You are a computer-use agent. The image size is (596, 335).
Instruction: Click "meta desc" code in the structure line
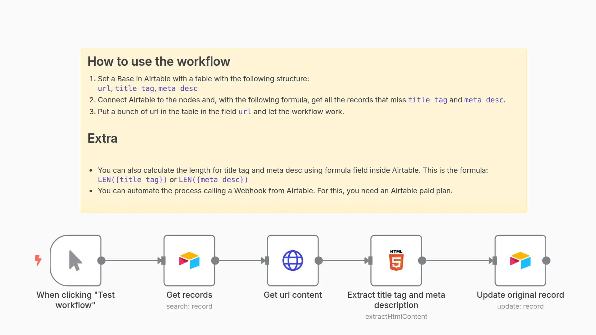pyautogui.click(x=178, y=88)
